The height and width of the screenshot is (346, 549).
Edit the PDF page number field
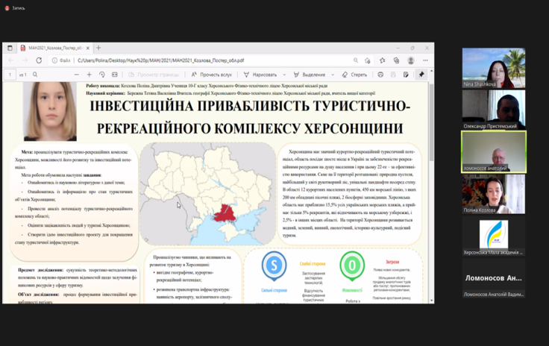pyautogui.click(x=10, y=75)
